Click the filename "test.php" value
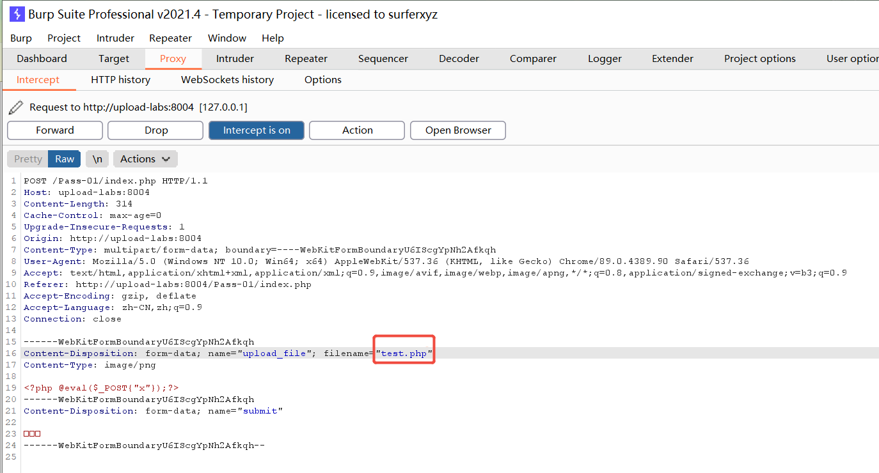The image size is (879, 473). (x=404, y=353)
